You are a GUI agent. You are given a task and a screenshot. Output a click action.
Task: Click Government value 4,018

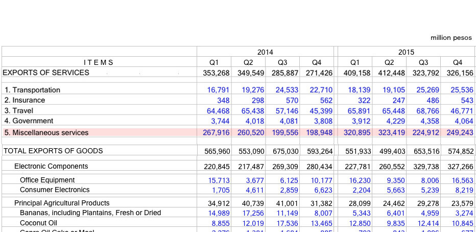click(255, 121)
